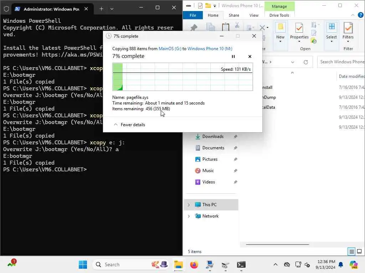365x273 pixels.
Task: Unpin Videos using its pin icon
Action: 235,182
